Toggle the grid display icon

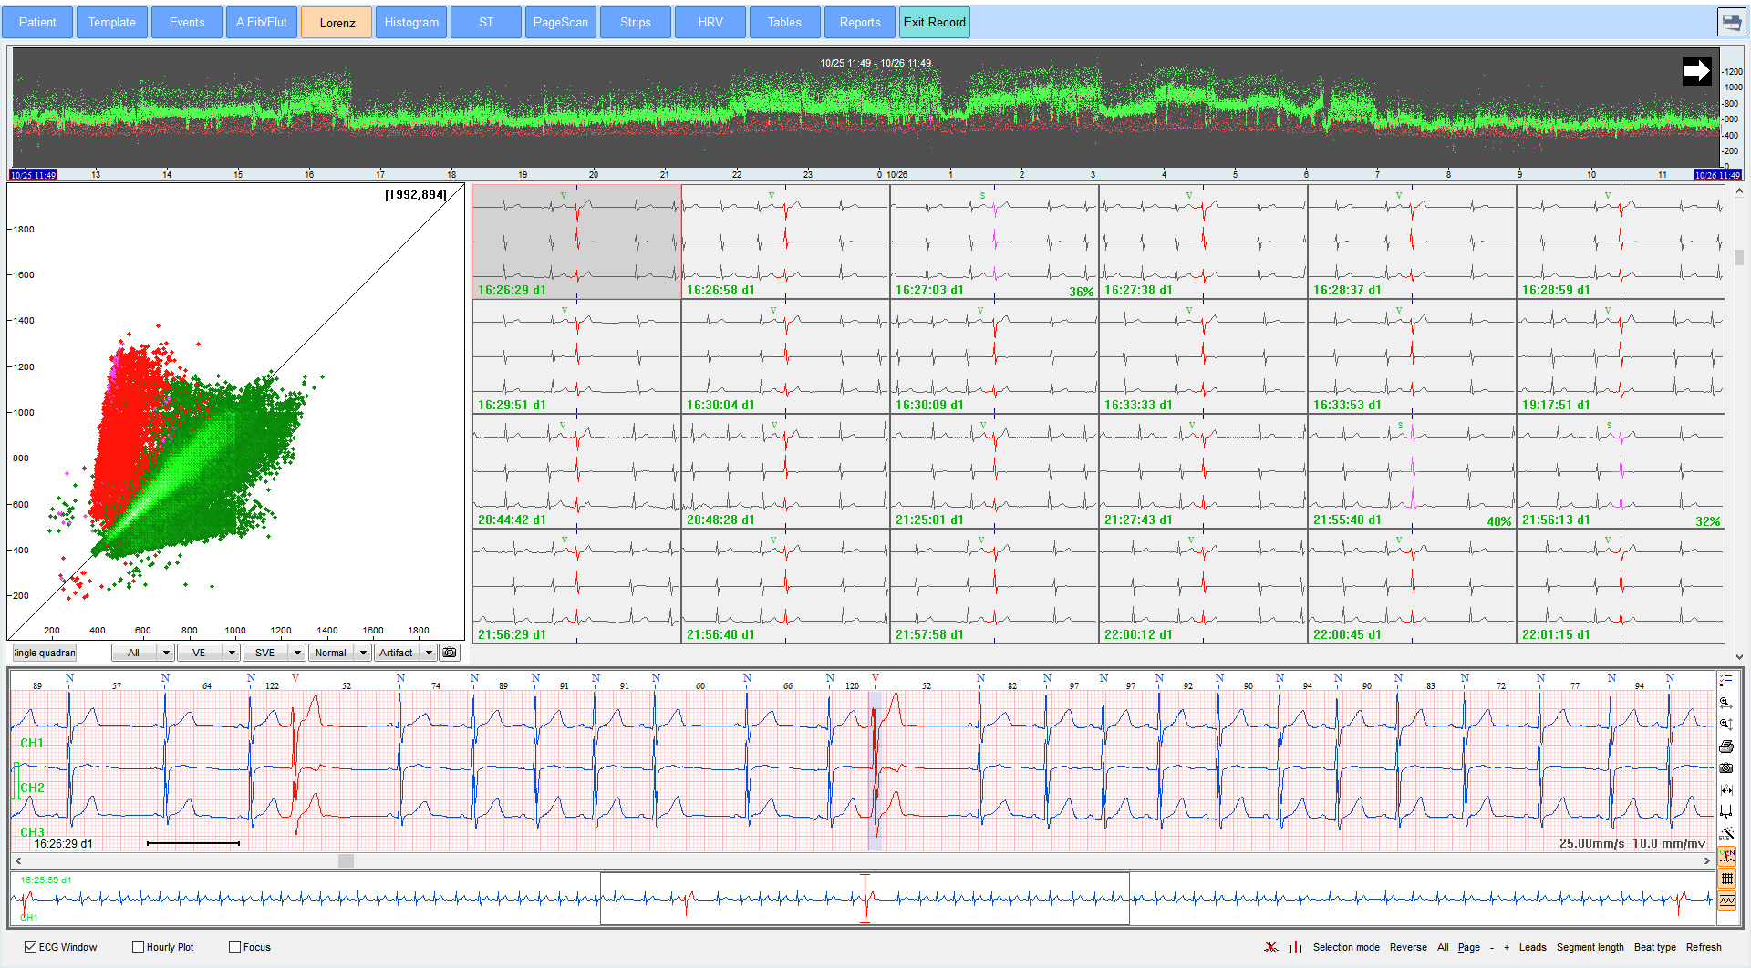[x=1726, y=879]
